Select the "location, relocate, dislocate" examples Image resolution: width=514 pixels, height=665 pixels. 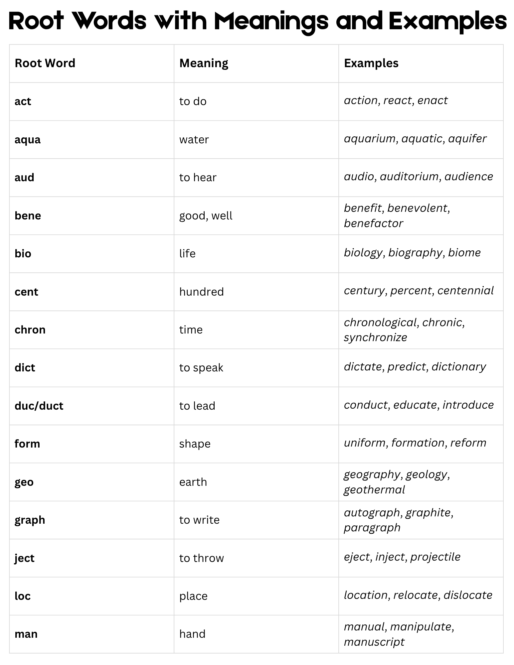click(x=418, y=595)
